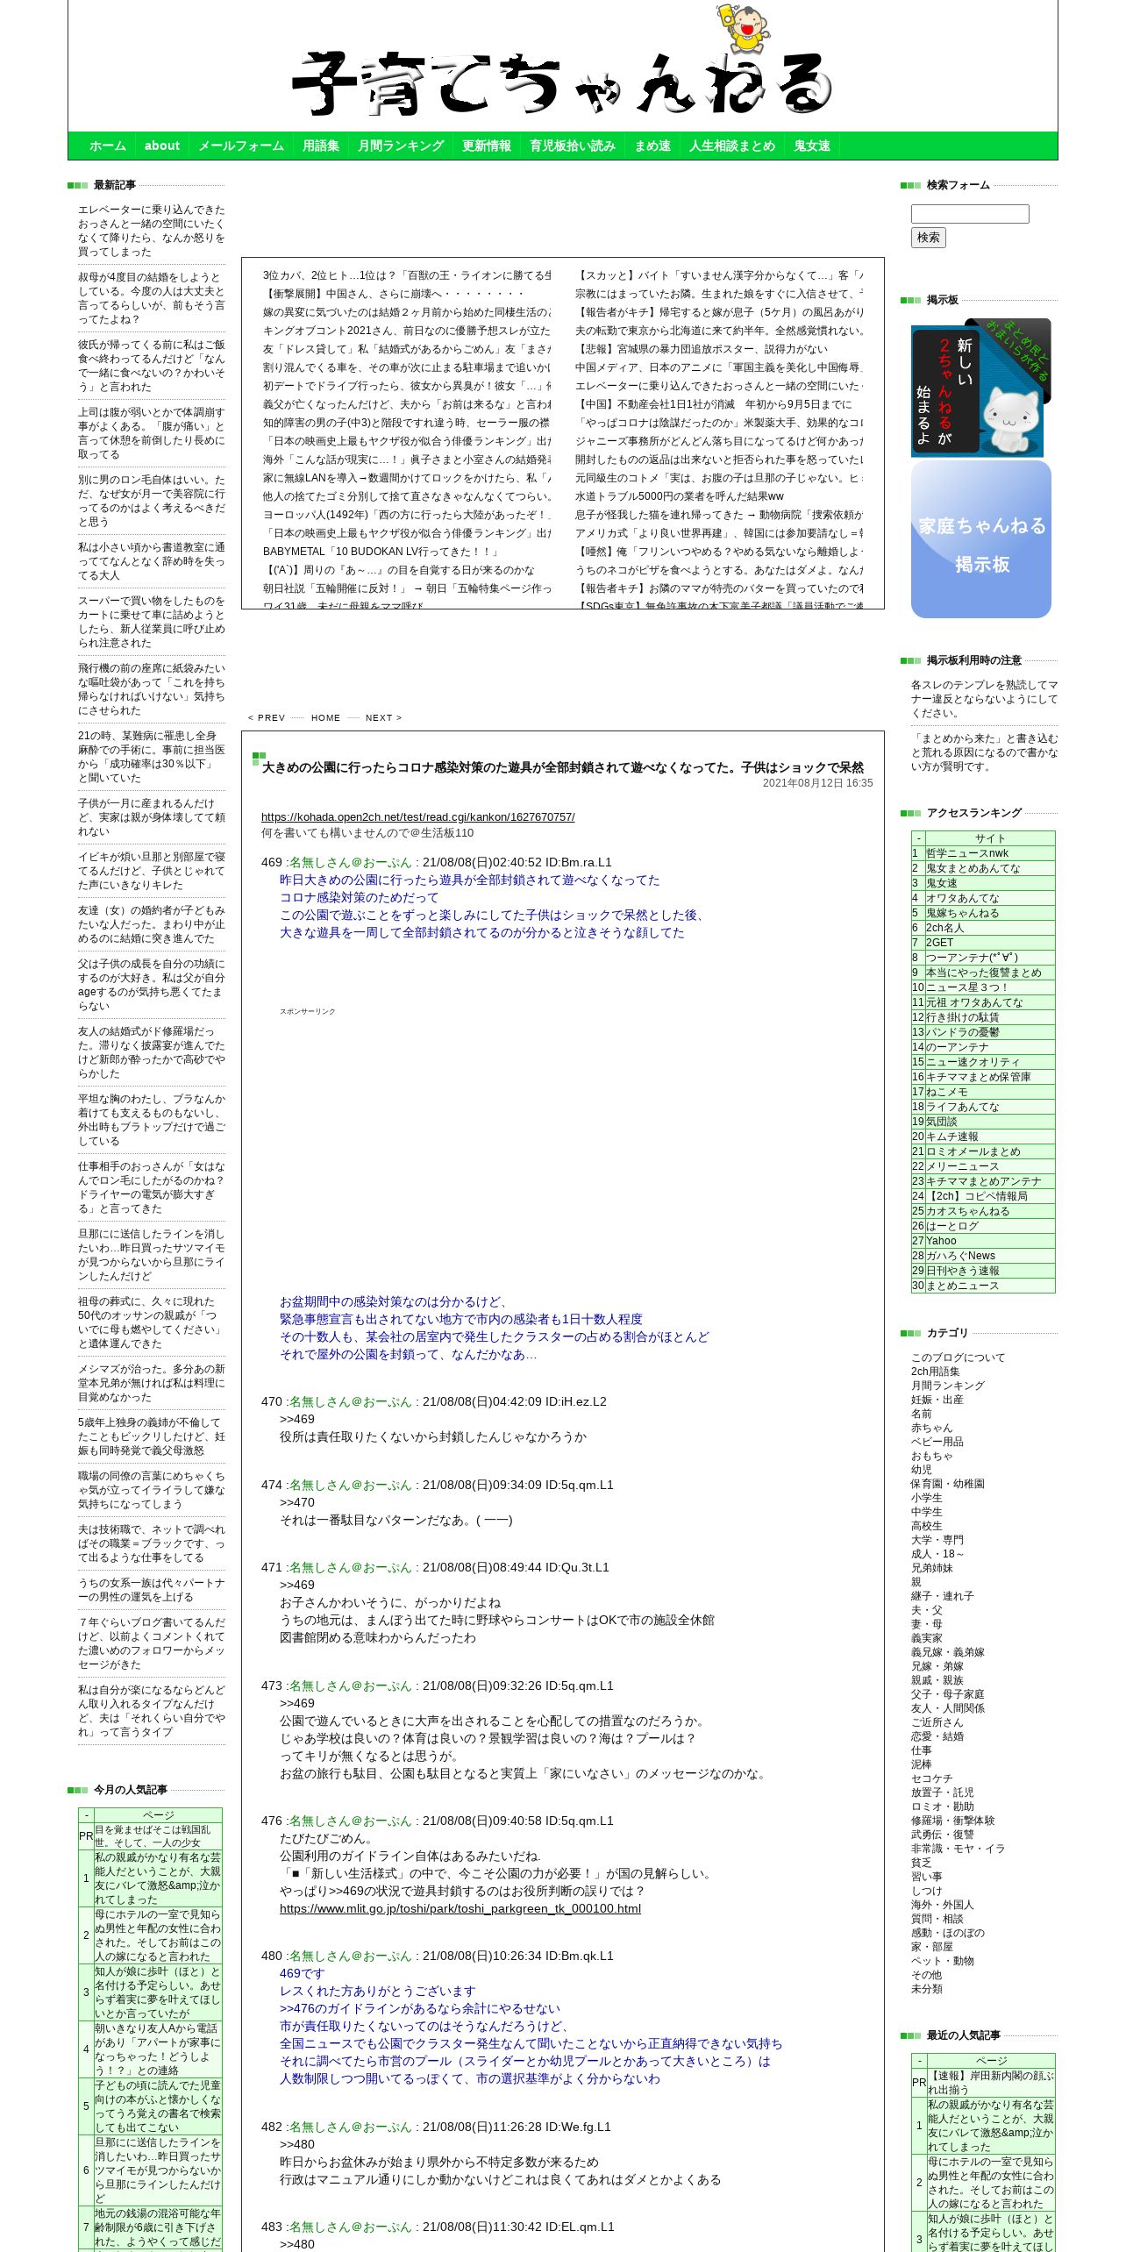This screenshot has width=1126, height=2252.
Task: Open headline 水道トラブル5000円の業者
Action: point(679,496)
